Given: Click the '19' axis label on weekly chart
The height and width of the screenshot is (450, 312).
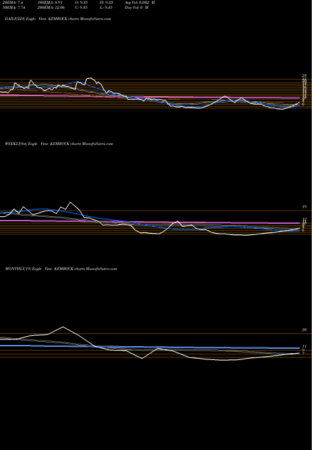Looking at the screenshot, I should click(305, 207).
